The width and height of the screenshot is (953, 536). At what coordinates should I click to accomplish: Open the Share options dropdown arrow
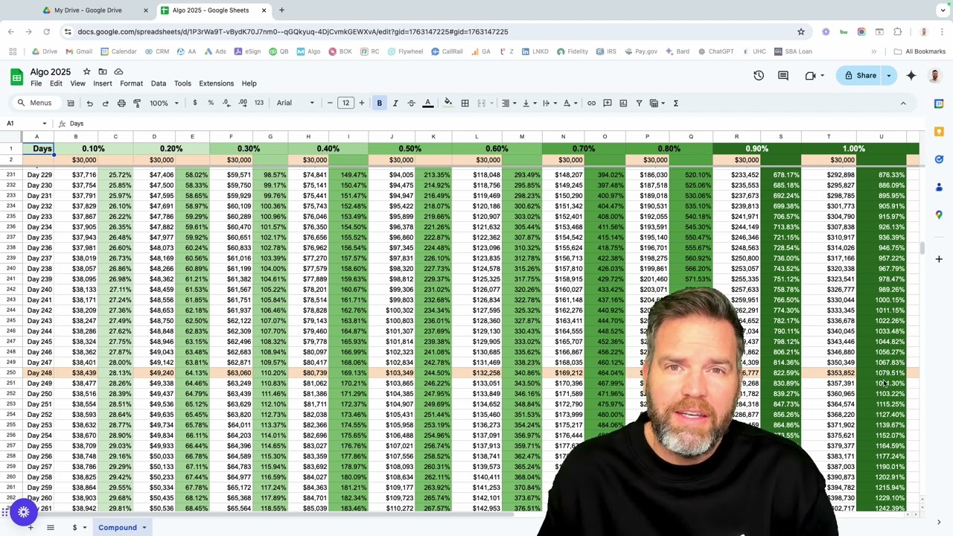click(889, 75)
